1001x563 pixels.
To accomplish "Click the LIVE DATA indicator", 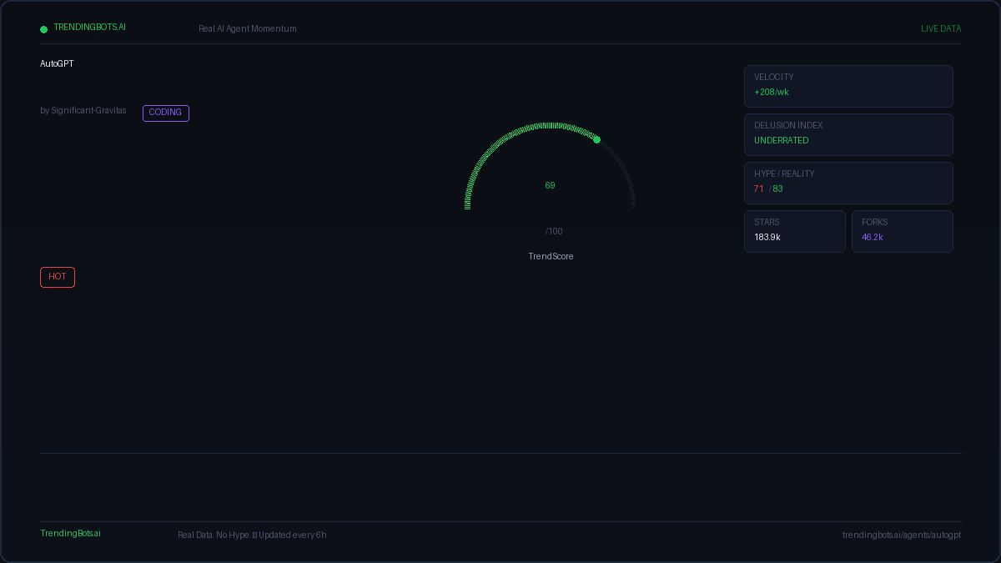I will [x=941, y=28].
